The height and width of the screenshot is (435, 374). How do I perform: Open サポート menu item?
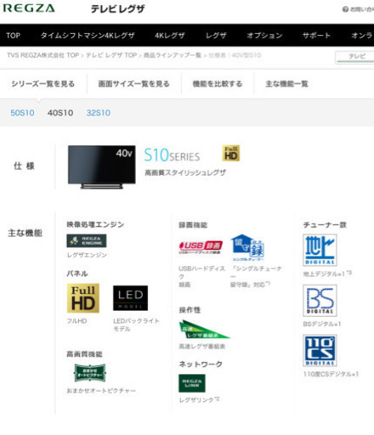[316, 36]
